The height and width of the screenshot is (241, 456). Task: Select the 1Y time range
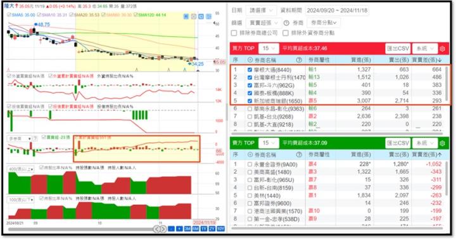point(204,229)
